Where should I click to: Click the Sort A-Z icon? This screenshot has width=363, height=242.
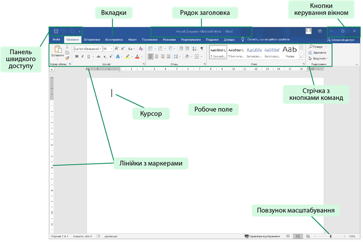[195, 49]
